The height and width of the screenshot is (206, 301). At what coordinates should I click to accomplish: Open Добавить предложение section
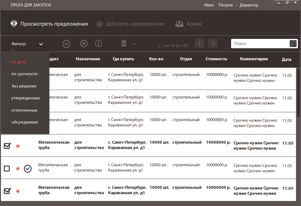tap(130, 24)
